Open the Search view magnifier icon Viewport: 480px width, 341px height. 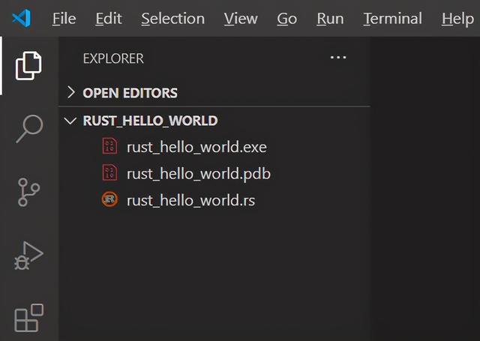(29, 129)
